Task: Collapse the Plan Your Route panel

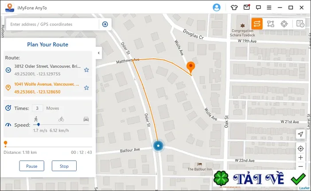Action: 99,53
